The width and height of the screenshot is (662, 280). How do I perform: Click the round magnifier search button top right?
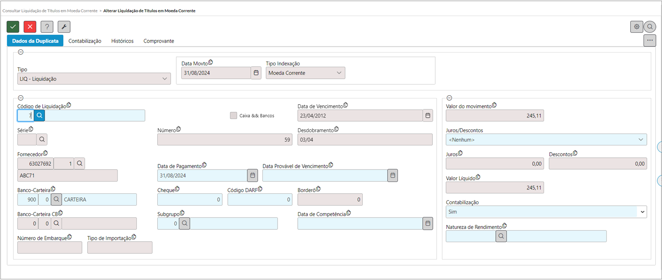click(650, 27)
